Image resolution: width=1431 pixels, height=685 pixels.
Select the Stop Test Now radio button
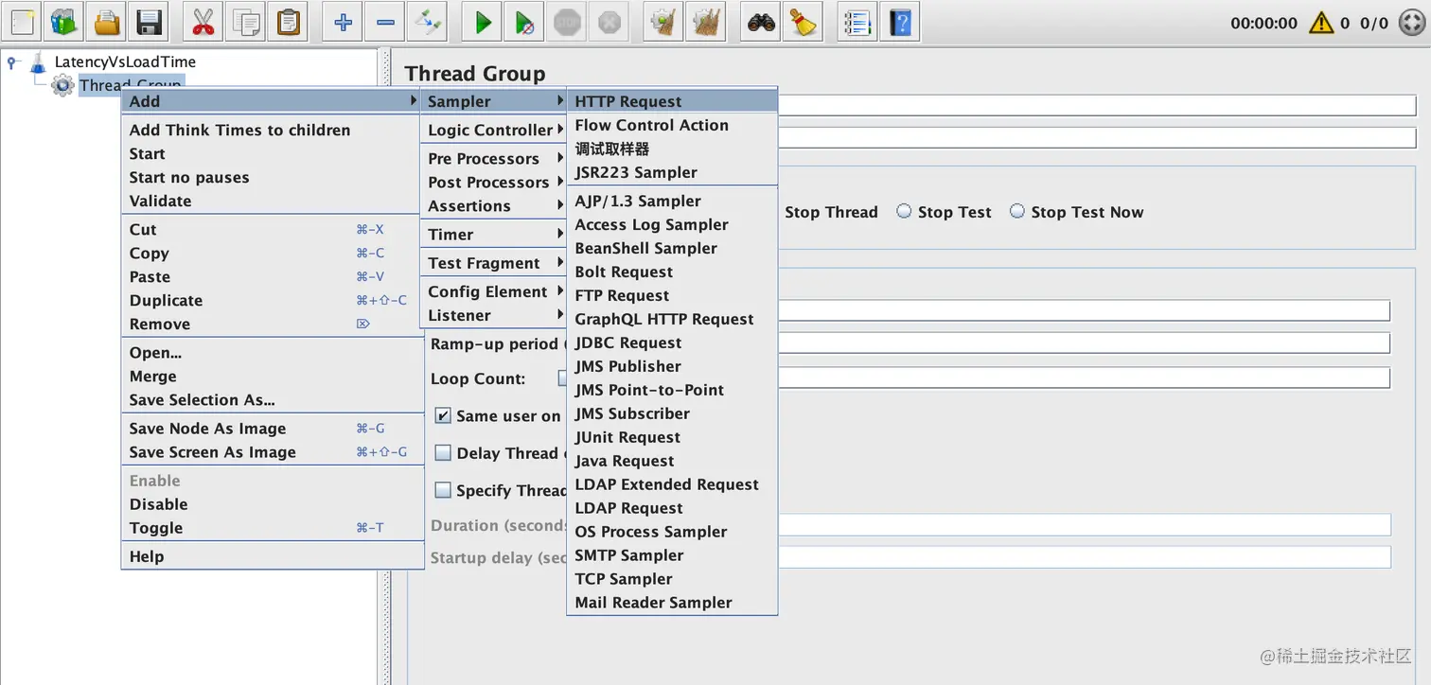click(1016, 211)
